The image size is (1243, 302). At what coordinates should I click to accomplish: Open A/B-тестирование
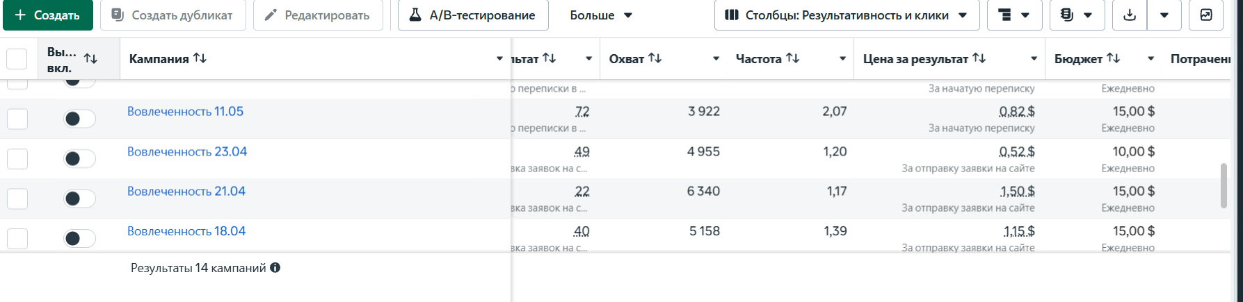[x=473, y=15]
